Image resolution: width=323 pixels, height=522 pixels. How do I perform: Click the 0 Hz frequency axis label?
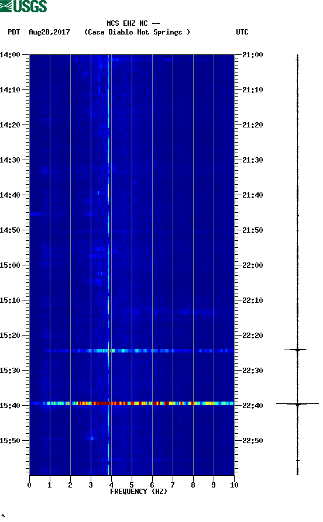tap(29, 485)
